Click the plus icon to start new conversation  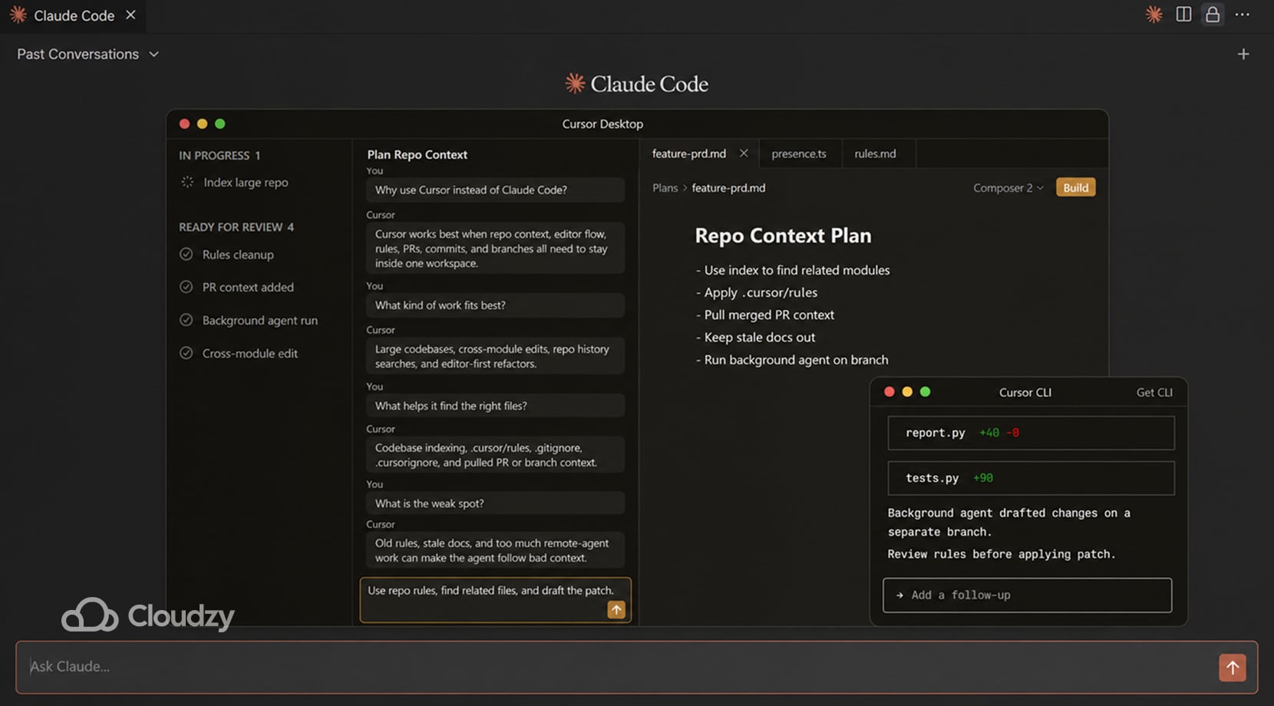1244,54
